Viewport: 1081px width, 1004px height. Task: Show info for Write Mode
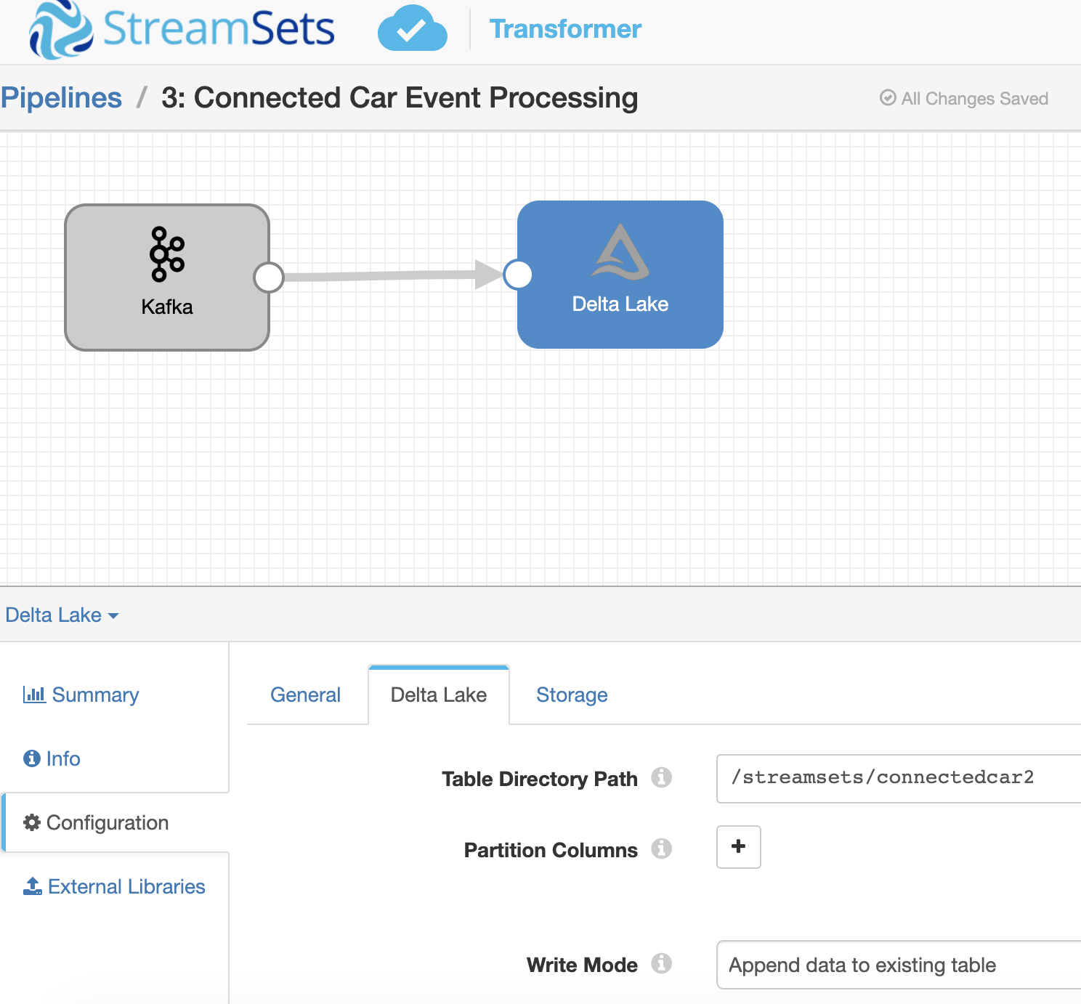click(661, 963)
